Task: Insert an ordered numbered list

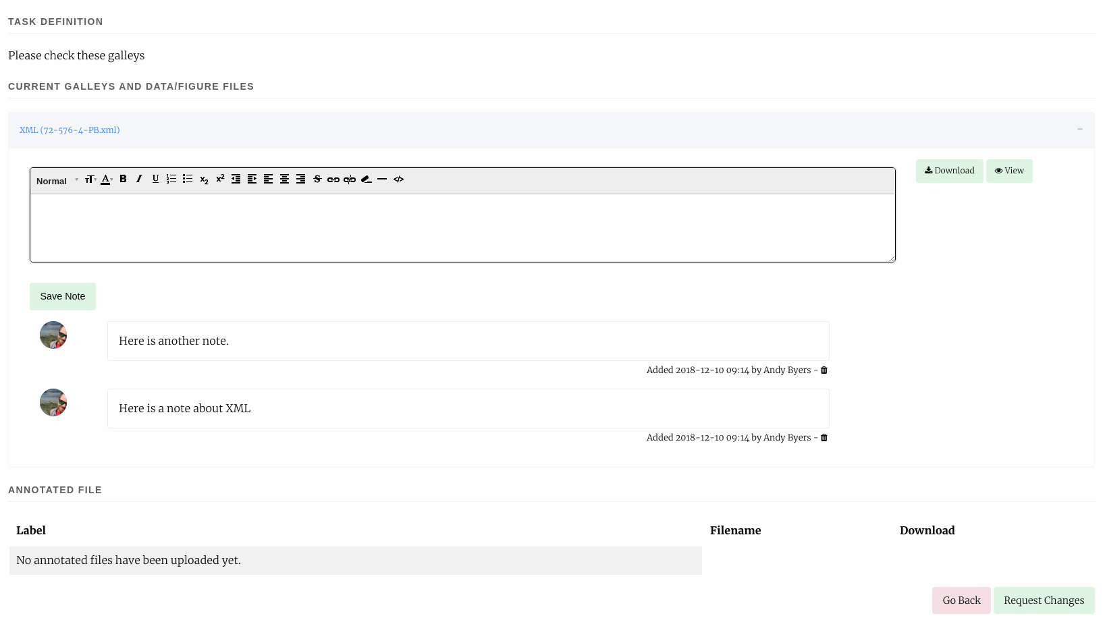Action: [x=171, y=179]
